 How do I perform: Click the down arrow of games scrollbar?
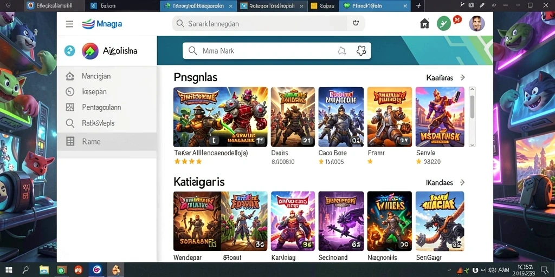coord(472,144)
